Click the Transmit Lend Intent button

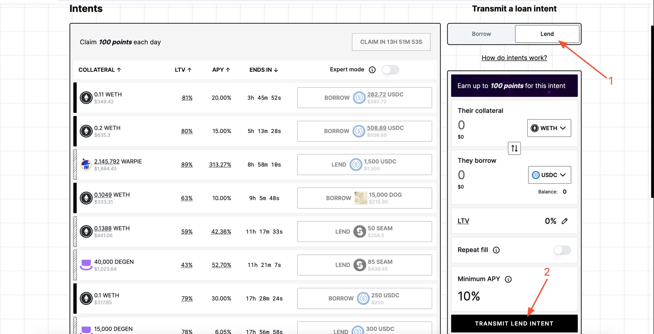(x=514, y=323)
